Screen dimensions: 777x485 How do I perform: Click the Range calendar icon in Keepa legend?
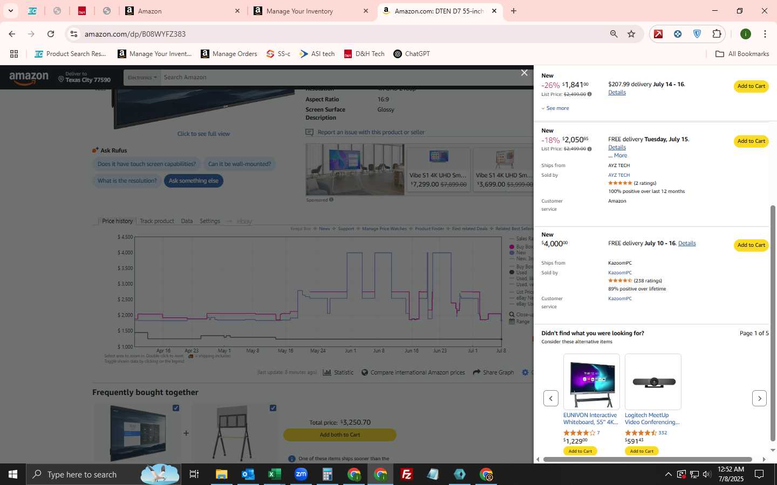point(512,322)
